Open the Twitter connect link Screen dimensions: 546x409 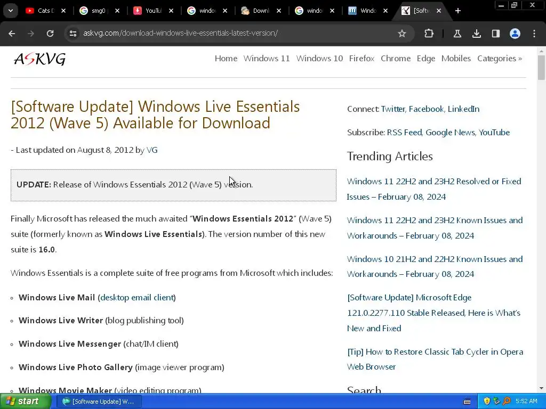393,109
